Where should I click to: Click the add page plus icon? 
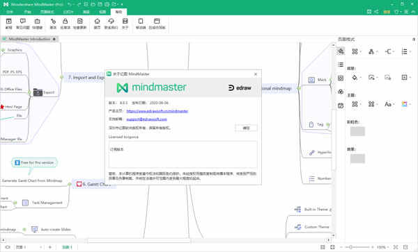point(50,247)
